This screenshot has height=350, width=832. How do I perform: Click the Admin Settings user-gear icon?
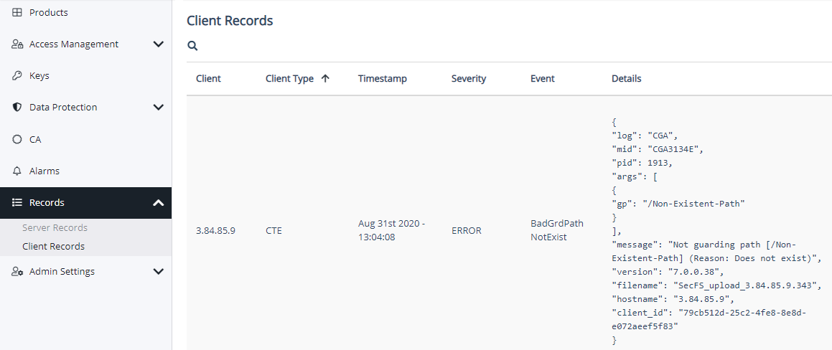17,272
